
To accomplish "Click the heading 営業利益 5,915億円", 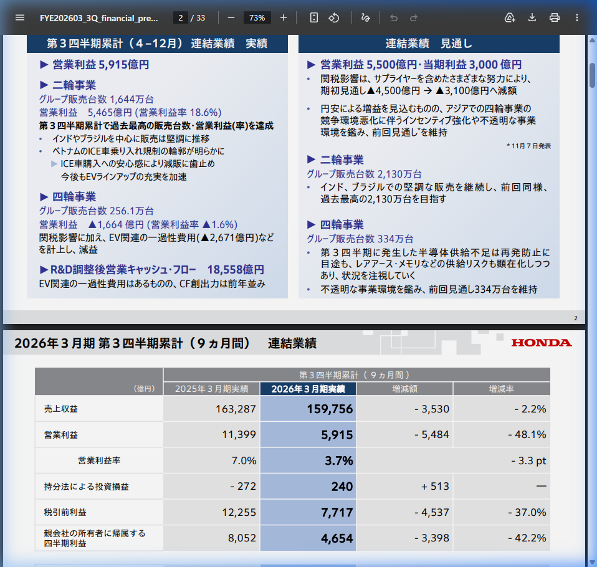I will click(x=101, y=65).
